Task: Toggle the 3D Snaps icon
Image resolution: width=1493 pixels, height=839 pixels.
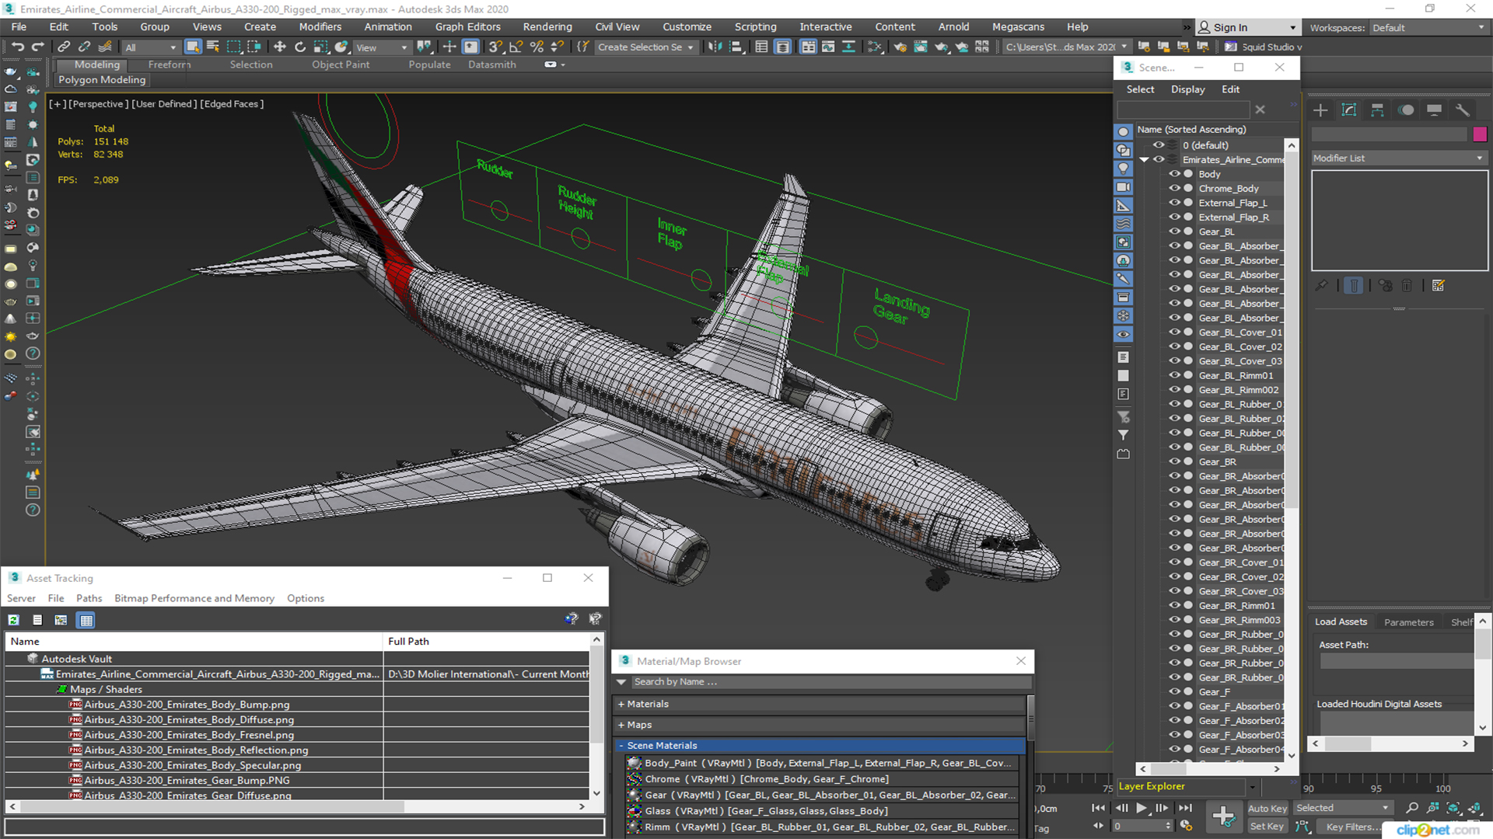Action: pos(495,47)
